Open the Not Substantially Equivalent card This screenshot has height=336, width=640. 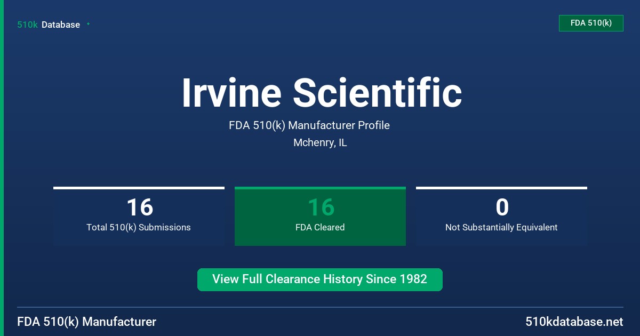point(501,216)
